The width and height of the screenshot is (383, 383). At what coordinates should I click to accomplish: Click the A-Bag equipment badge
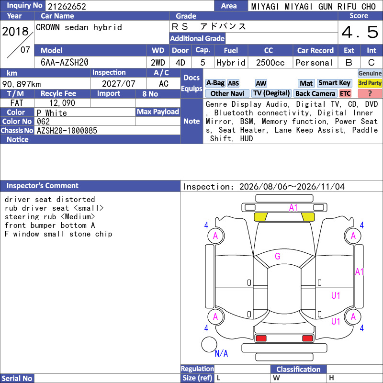click(x=215, y=83)
